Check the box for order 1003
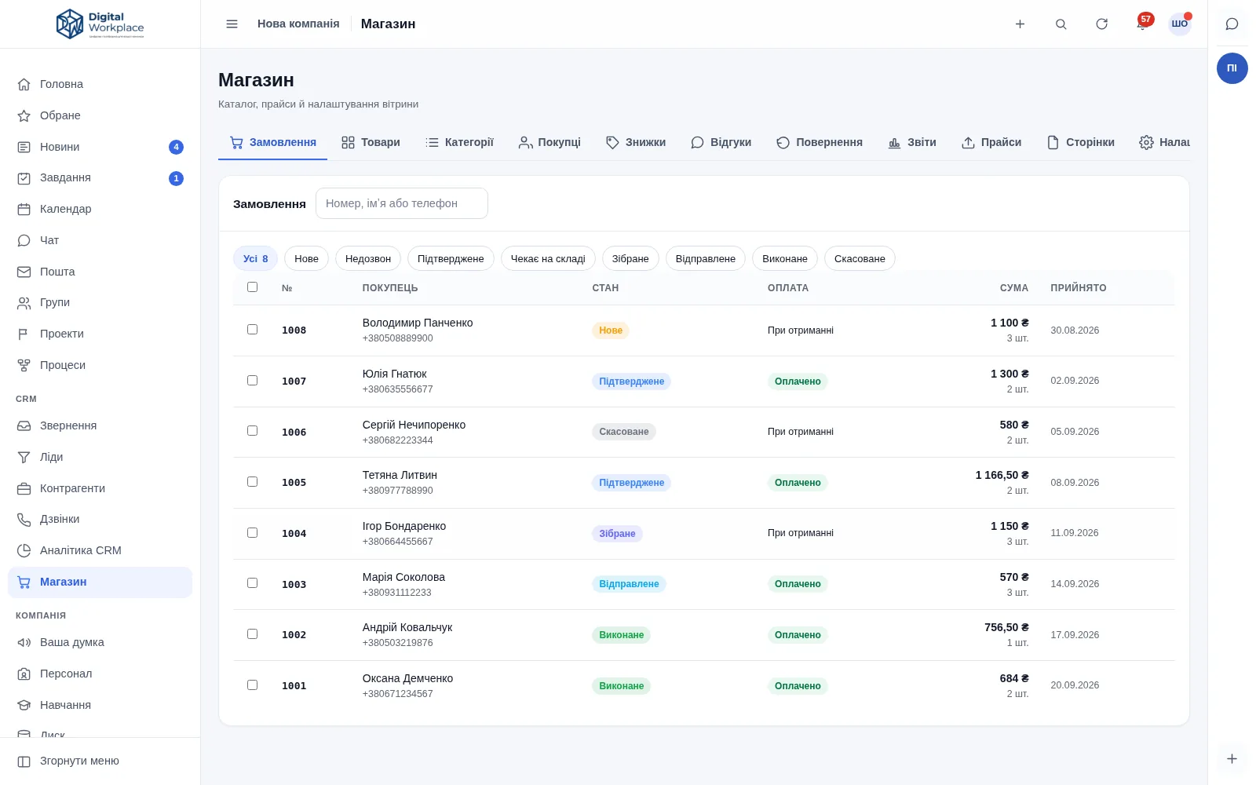 (252, 583)
